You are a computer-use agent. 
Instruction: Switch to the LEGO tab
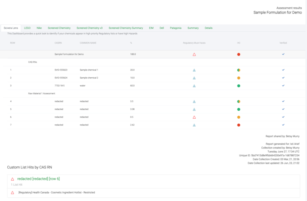27,28
